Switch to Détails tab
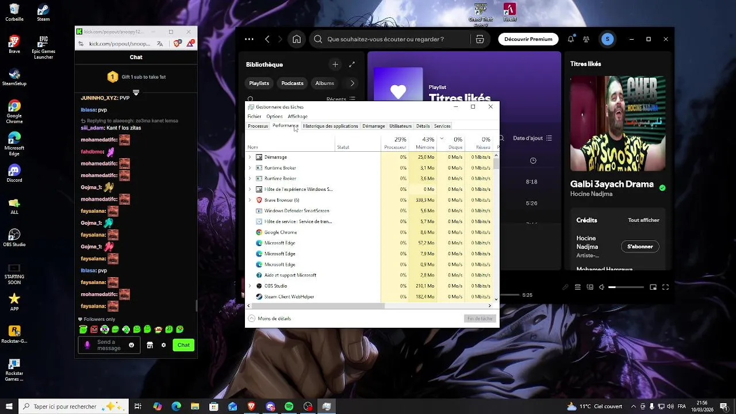This screenshot has width=736, height=414. click(x=423, y=126)
